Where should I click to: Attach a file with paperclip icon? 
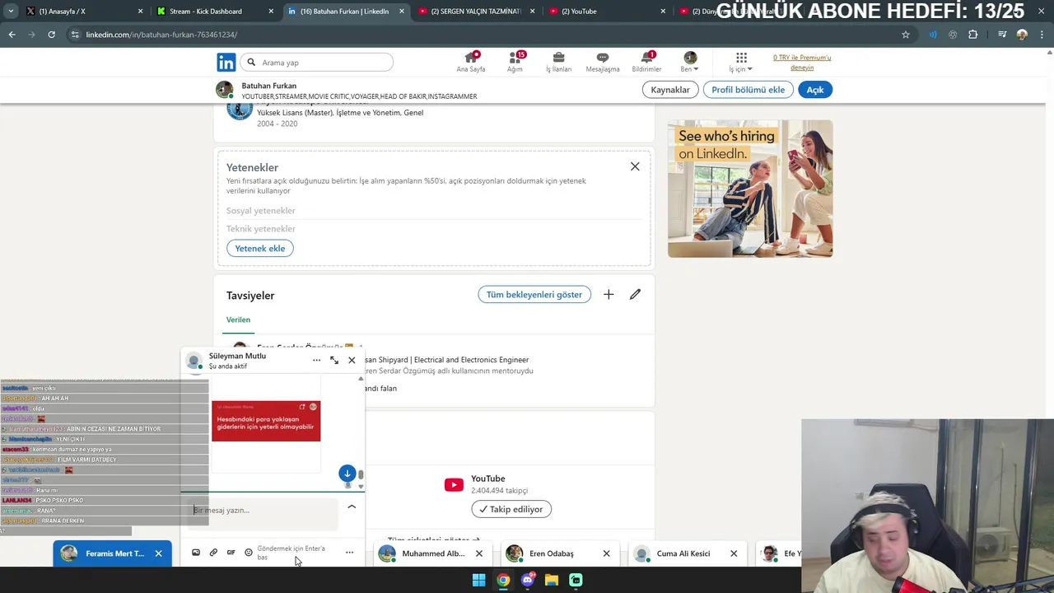tap(213, 553)
